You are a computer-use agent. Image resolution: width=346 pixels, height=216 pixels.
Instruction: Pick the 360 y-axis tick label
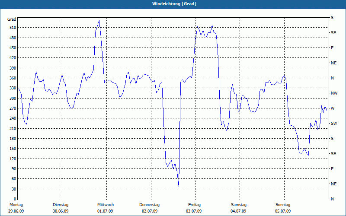pyautogui.click(x=13, y=78)
